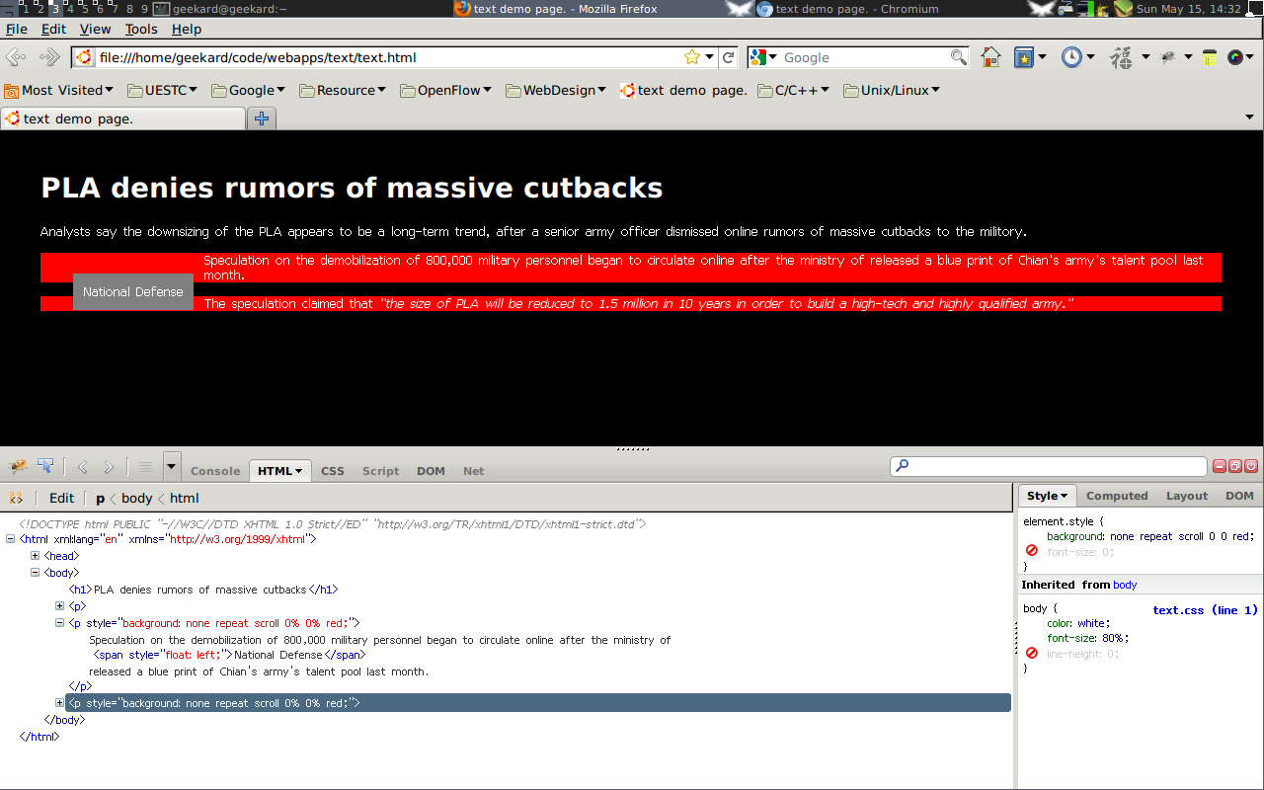Click the red value in the background property
The height and width of the screenshot is (790, 1264).
[1242, 536]
